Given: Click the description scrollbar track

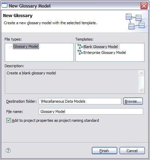Looking at the screenshot, I should point(141,82).
